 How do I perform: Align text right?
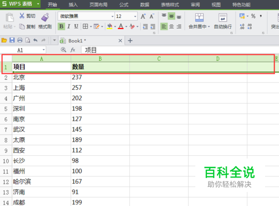coord(179,27)
